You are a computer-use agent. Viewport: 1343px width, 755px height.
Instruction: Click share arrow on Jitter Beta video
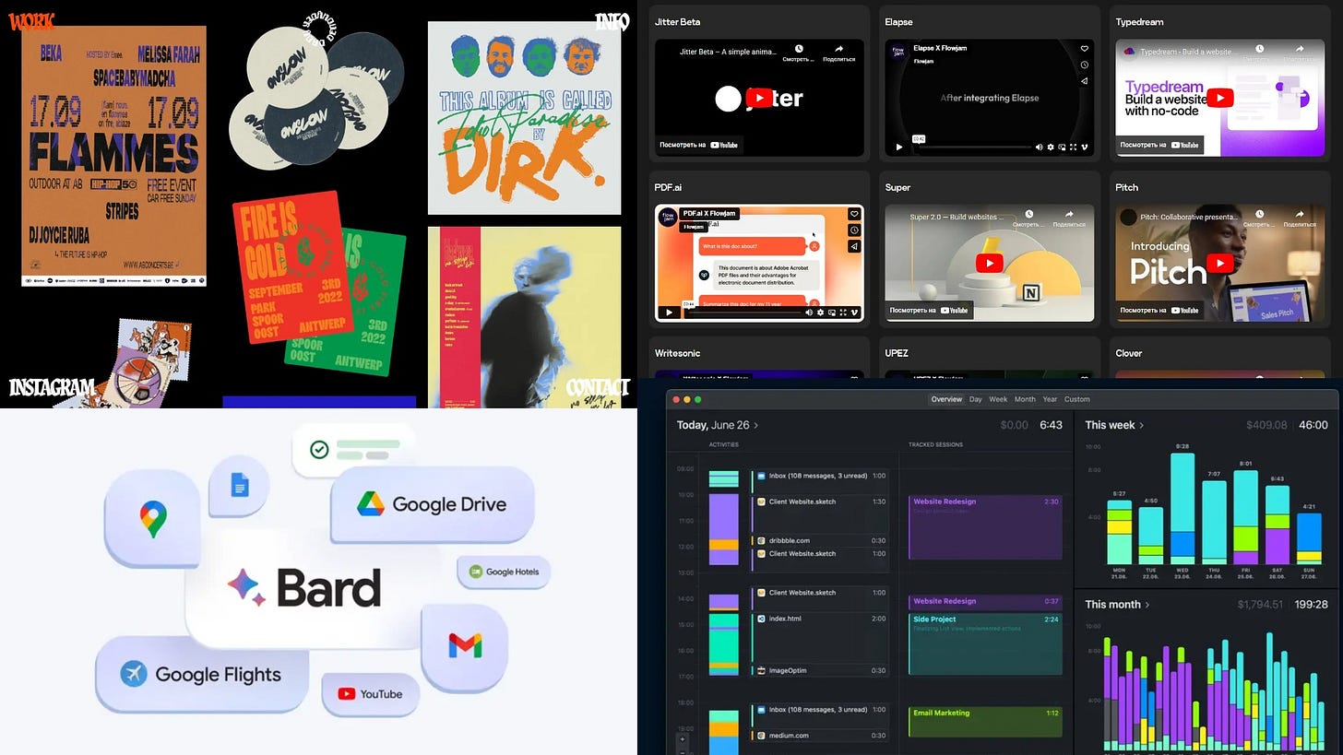click(x=838, y=49)
